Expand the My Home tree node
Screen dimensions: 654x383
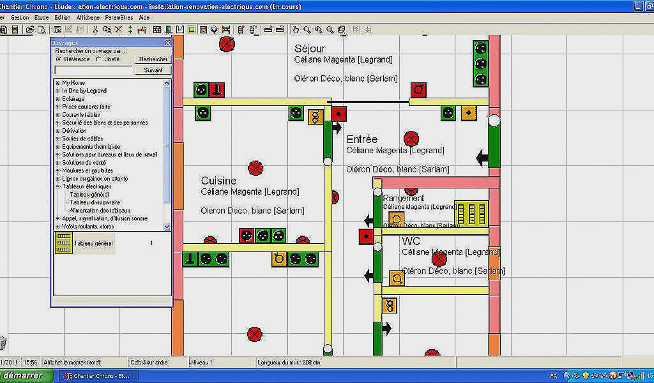[58, 83]
